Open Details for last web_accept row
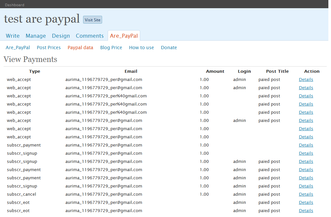The image size is (331, 217). pyautogui.click(x=306, y=137)
